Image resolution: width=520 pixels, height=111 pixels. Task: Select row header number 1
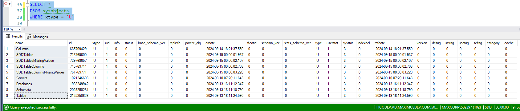[x=9, y=49]
